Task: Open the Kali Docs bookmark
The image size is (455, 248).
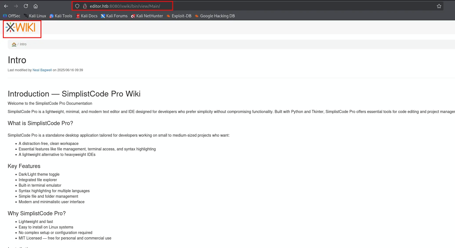Action: coord(87,16)
